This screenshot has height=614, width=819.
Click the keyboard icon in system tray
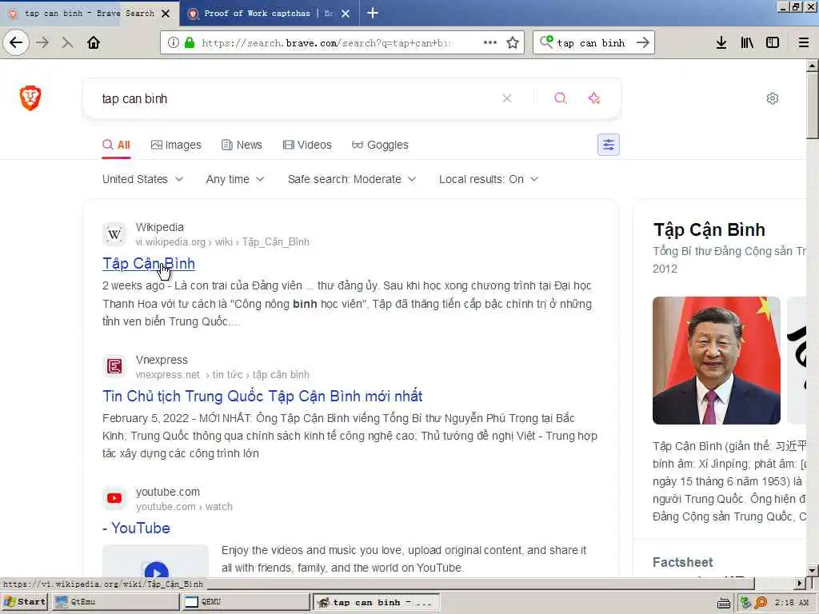coord(723,603)
